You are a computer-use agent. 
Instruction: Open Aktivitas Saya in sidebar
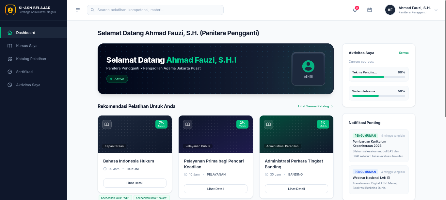click(x=33, y=85)
